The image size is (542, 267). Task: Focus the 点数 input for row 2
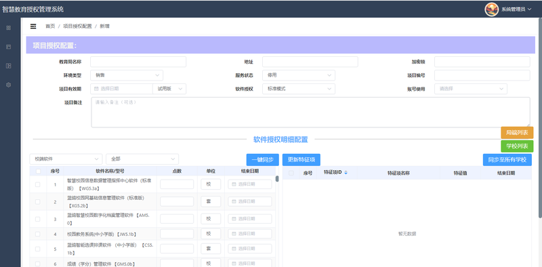[177, 202]
